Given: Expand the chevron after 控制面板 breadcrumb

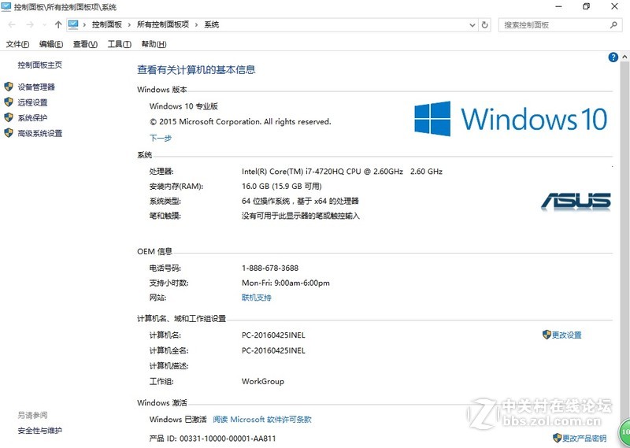Looking at the screenshot, I should click(129, 25).
